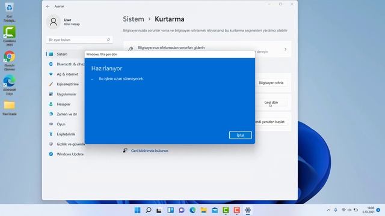385x216 pixels.
Task: Click the feedback icon beside Geri bildirimde bulunun
Action: [125, 151]
